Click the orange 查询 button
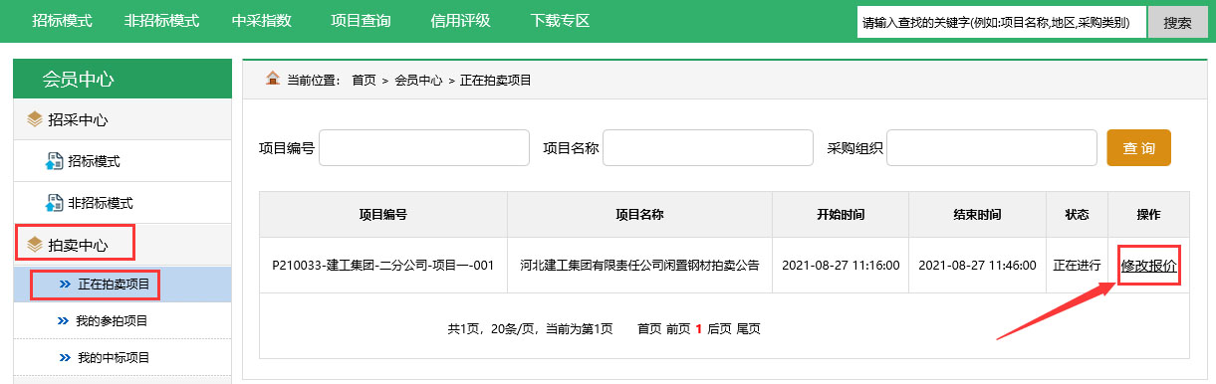Image resolution: width=1216 pixels, height=384 pixels. (1139, 147)
